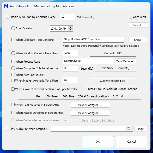Screen dimensions: 153x153
Task: Confirm settings with OK button
Action: (x=98, y=142)
